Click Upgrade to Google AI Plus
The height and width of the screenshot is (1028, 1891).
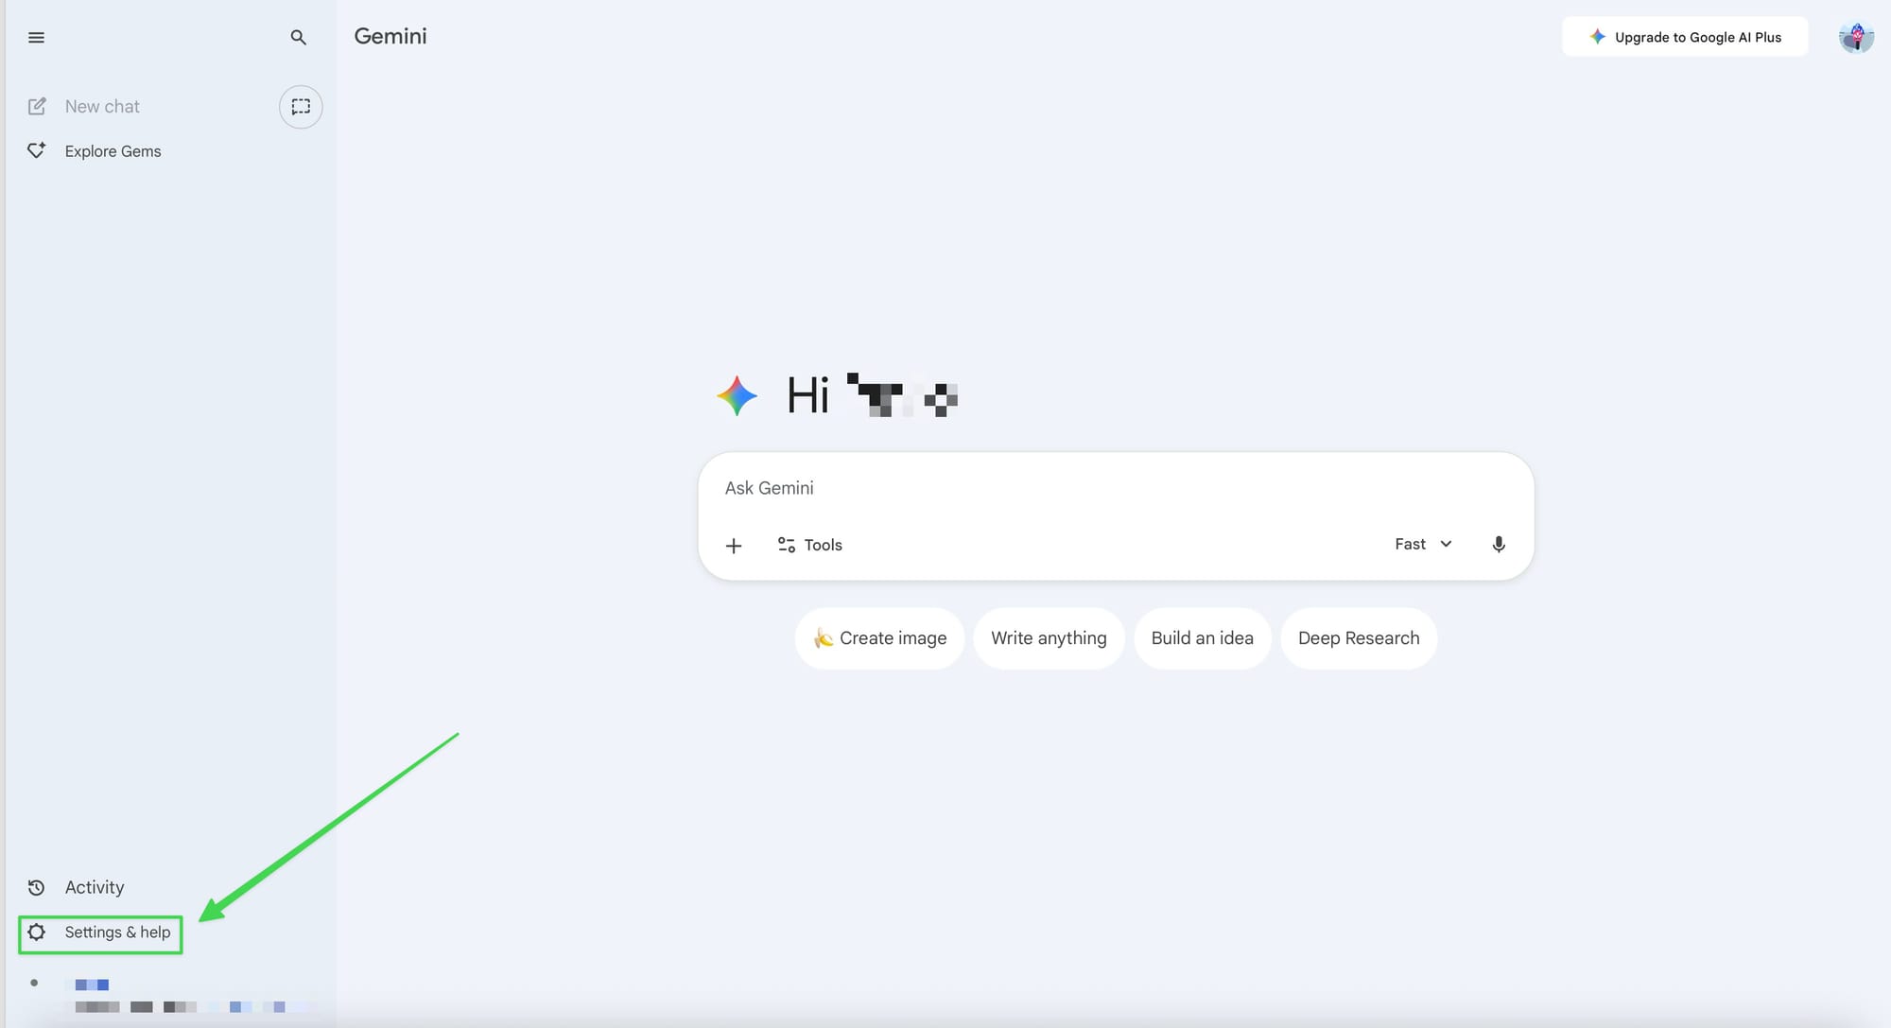(1684, 37)
